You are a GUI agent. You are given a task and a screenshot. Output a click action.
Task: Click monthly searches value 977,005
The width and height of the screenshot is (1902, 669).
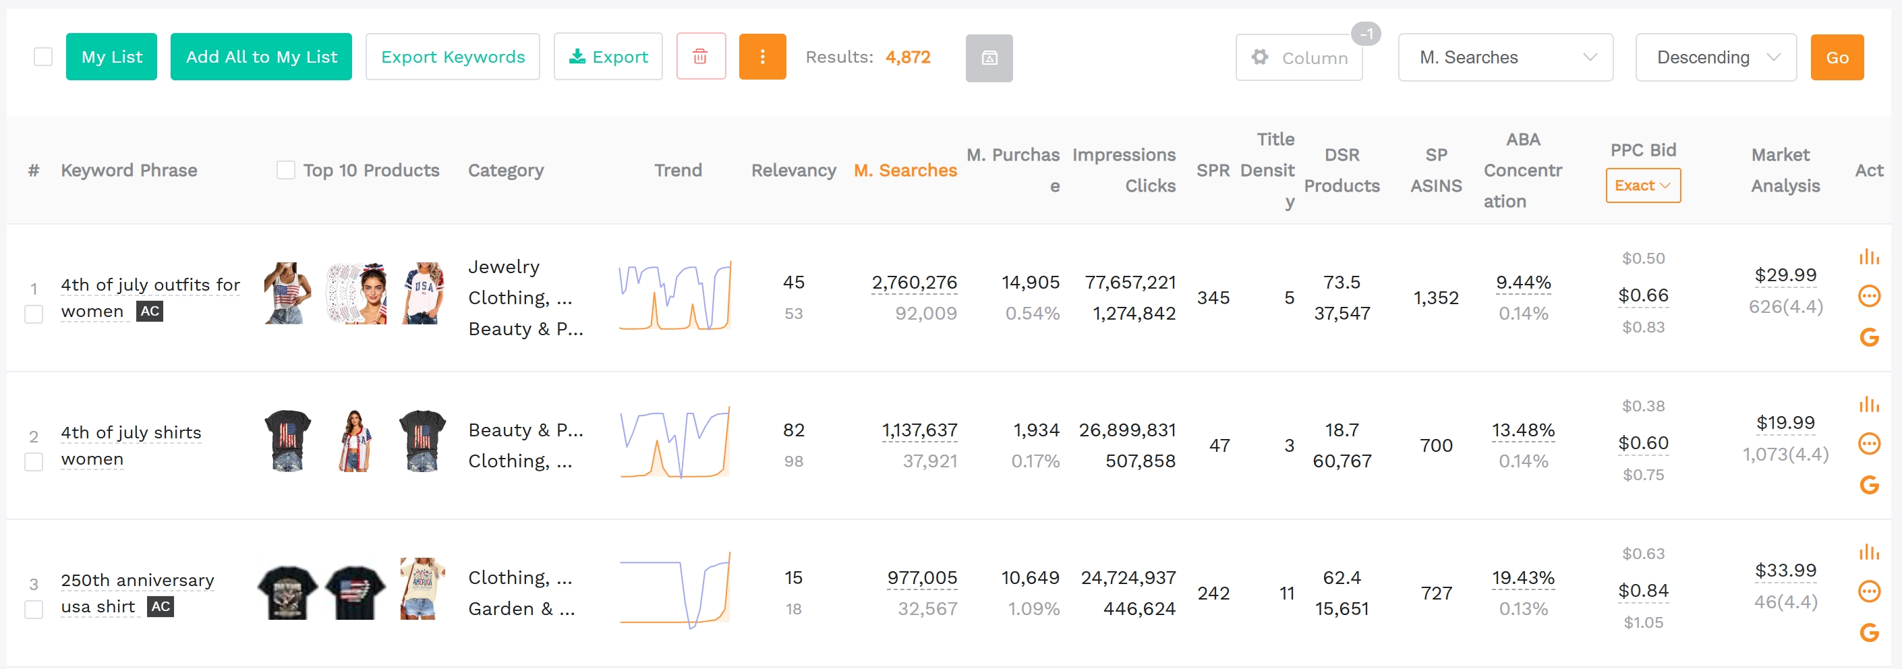922,577
